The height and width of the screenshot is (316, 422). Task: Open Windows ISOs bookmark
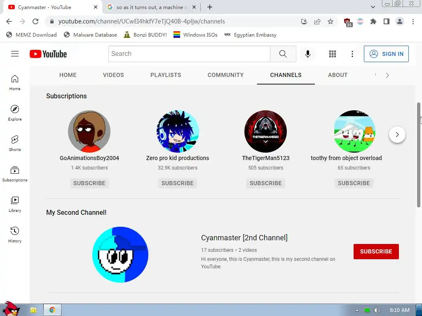pyautogui.click(x=195, y=35)
